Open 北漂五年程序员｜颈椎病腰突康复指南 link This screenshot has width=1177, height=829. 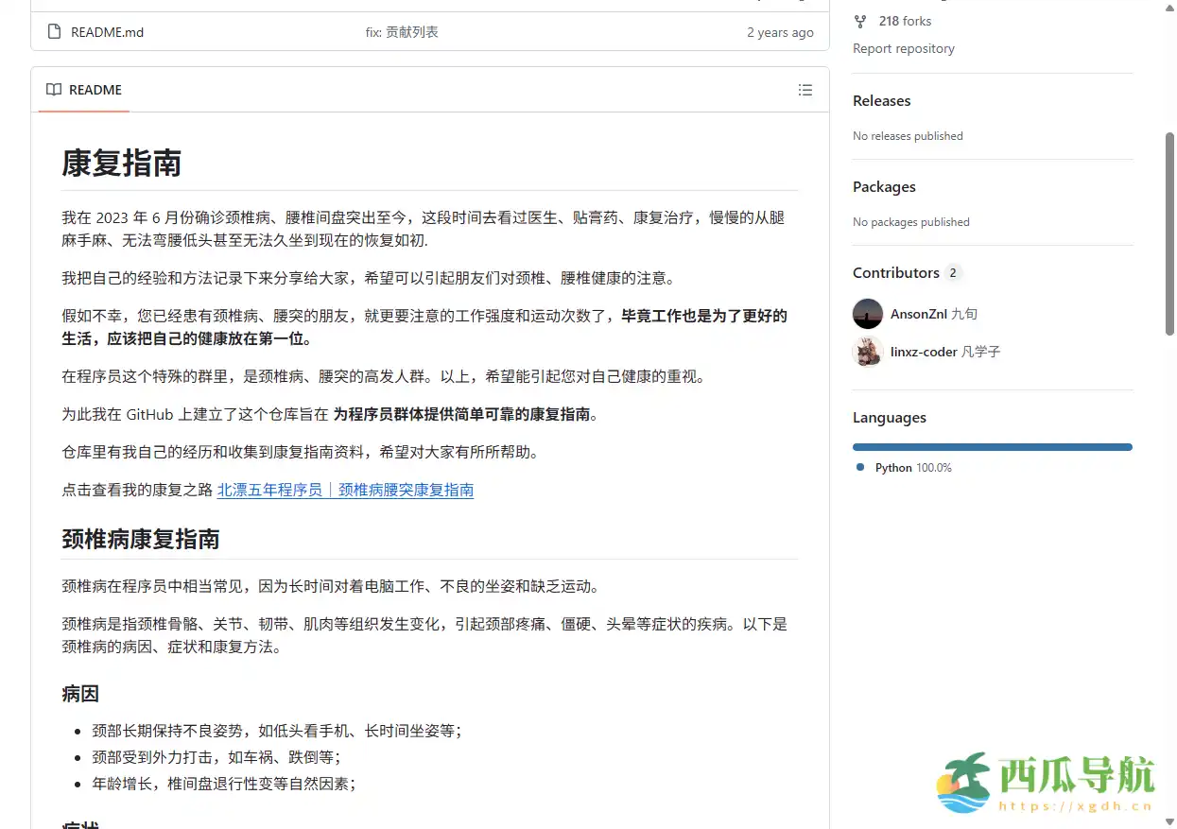pyautogui.click(x=344, y=490)
